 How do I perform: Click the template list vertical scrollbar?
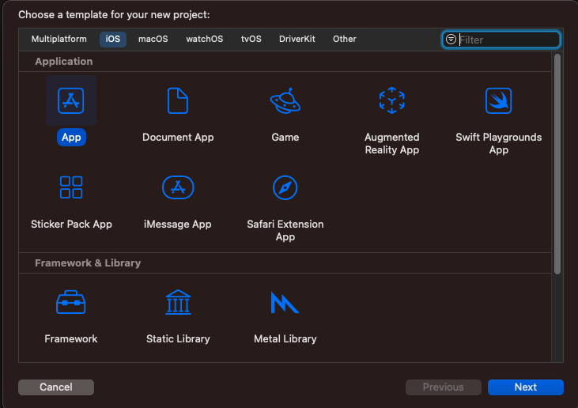[557, 164]
